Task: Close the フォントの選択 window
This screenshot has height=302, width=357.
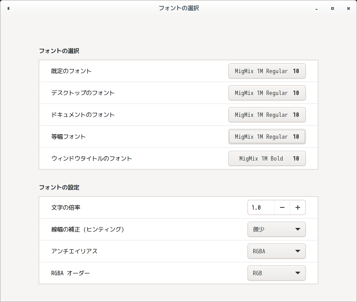Action: click(349, 8)
